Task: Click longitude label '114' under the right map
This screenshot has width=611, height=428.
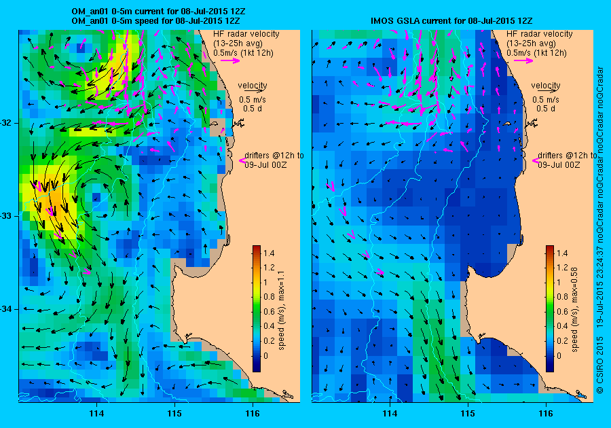Action: [390, 414]
